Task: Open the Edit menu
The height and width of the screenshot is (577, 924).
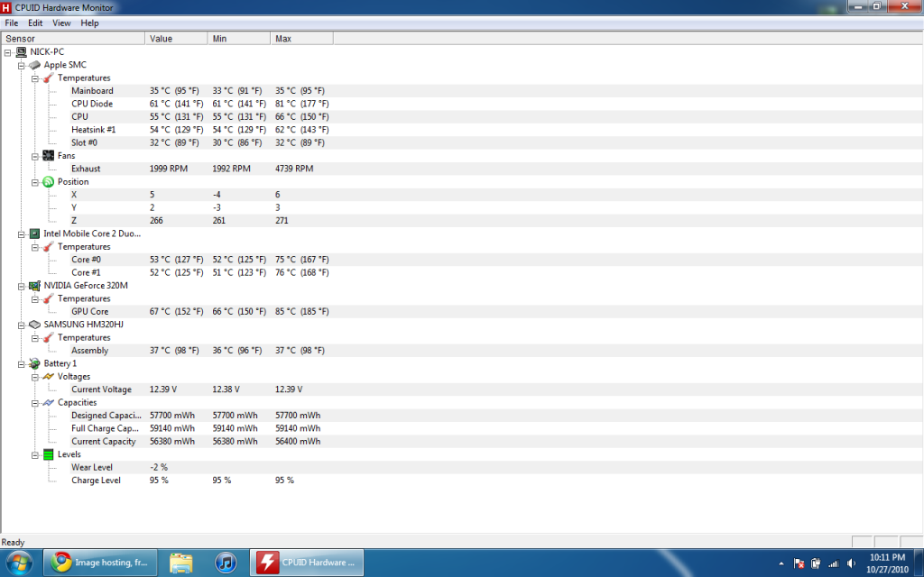Action: pyautogui.click(x=35, y=23)
